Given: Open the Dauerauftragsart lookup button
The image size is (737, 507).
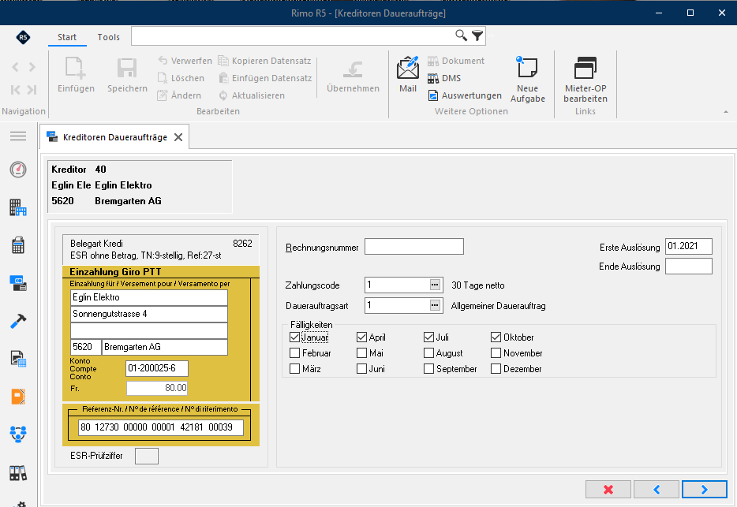Looking at the screenshot, I should pos(435,305).
